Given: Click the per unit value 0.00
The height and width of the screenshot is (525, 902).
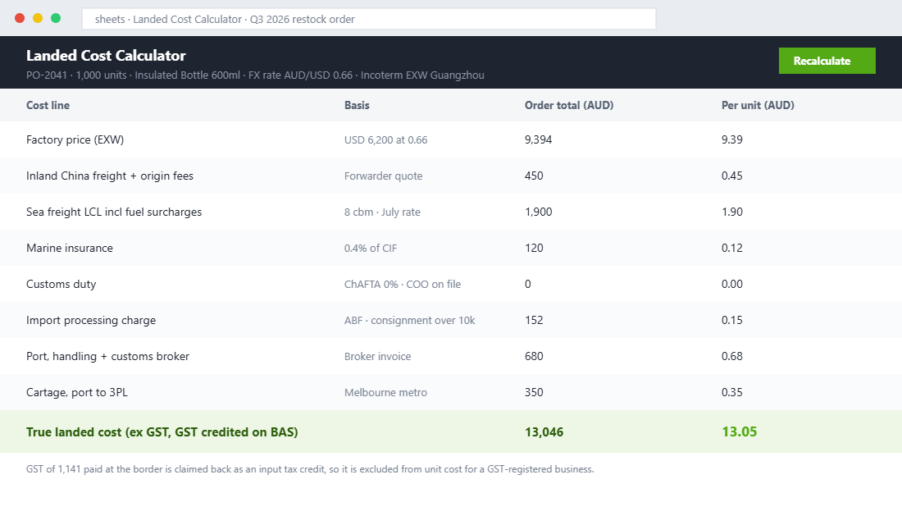Looking at the screenshot, I should pyautogui.click(x=731, y=285).
